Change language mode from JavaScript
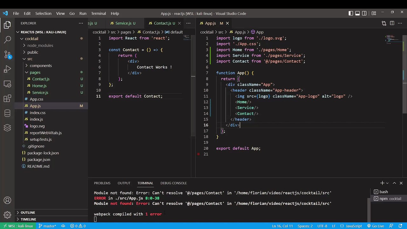407x229 pixels. tap(354, 226)
